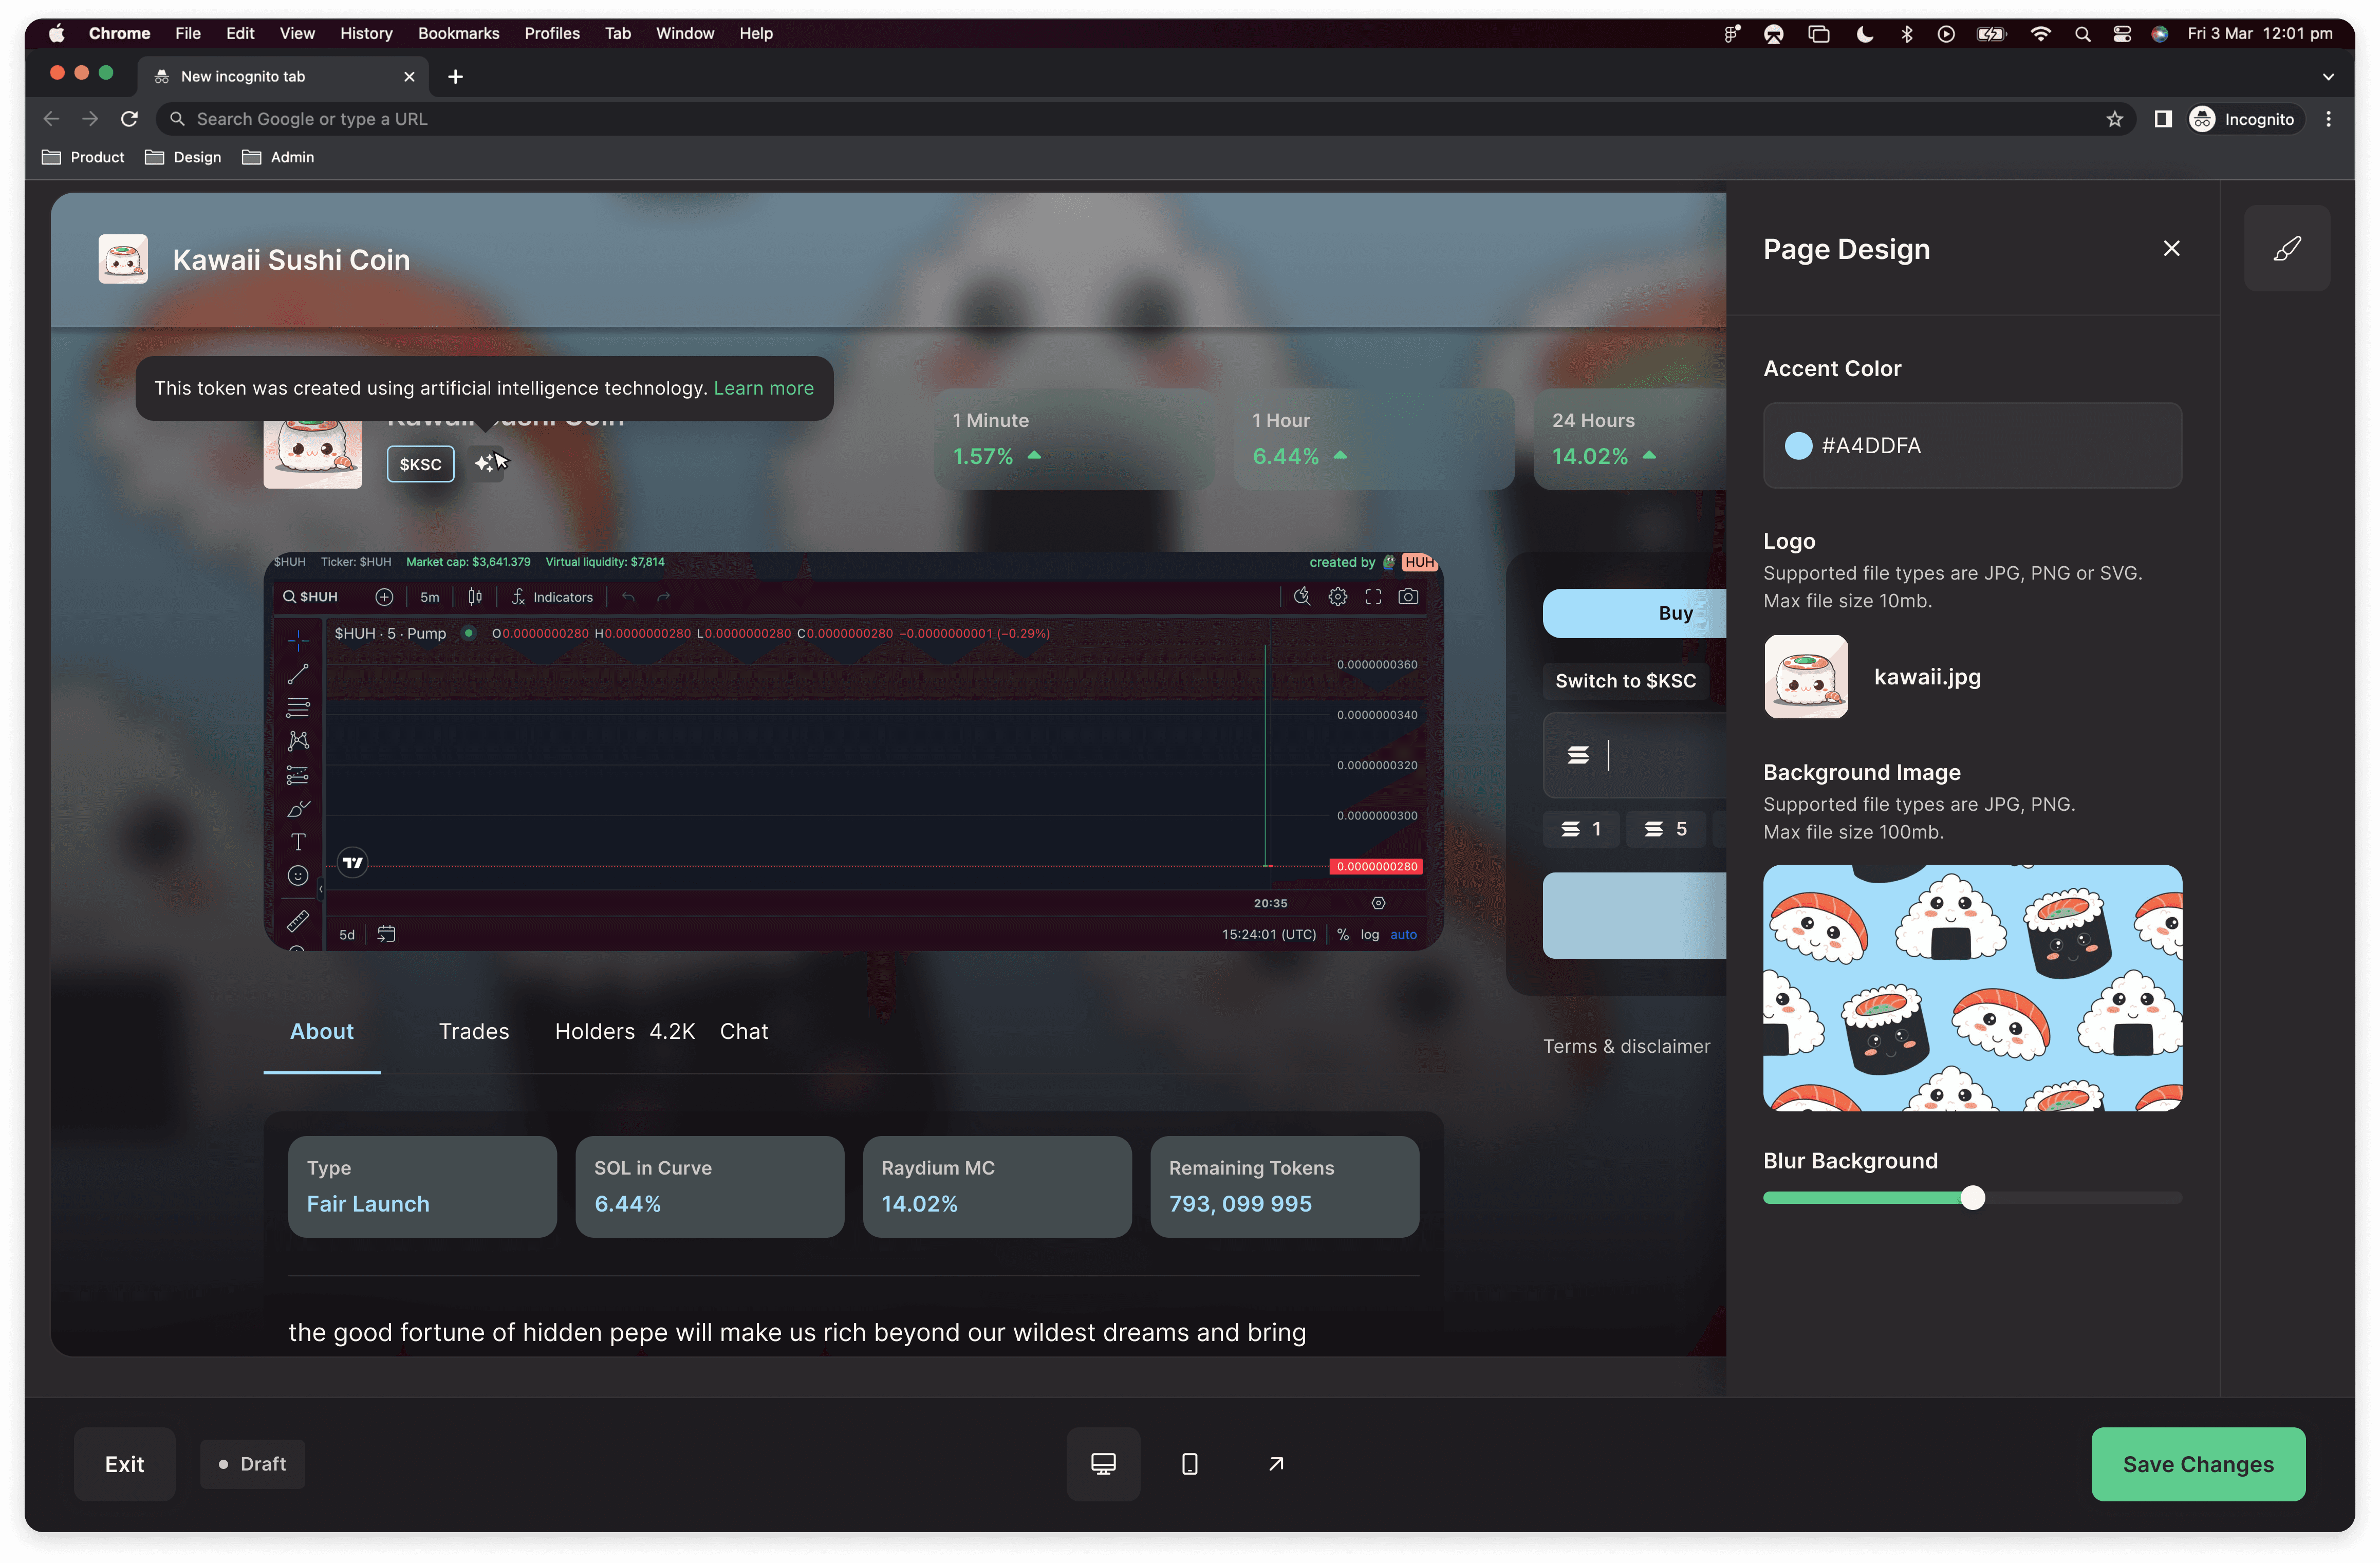Click the Blur Background slider handle

click(x=1972, y=1197)
